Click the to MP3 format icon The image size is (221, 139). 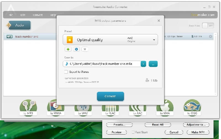(x=28, y=108)
